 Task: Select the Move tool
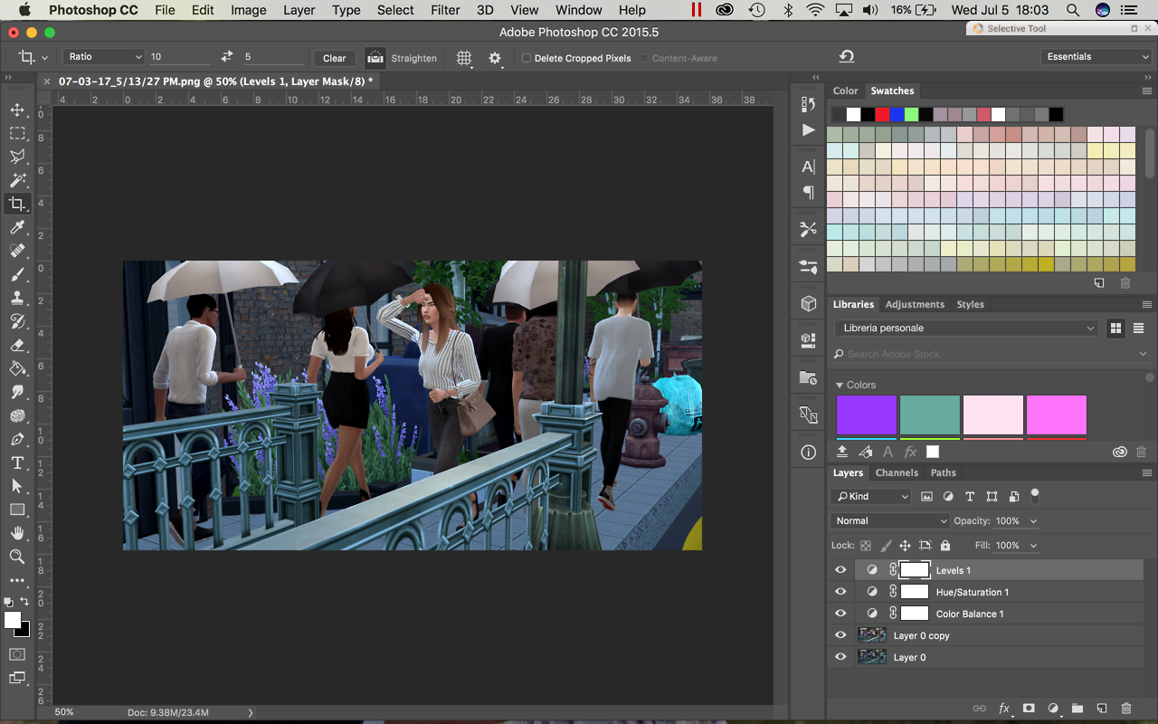click(17, 110)
